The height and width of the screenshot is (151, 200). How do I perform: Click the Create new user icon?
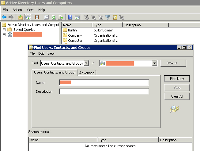click(87, 17)
